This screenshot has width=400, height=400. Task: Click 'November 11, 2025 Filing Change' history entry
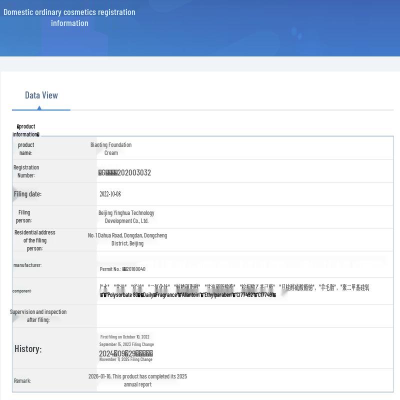point(126,359)
